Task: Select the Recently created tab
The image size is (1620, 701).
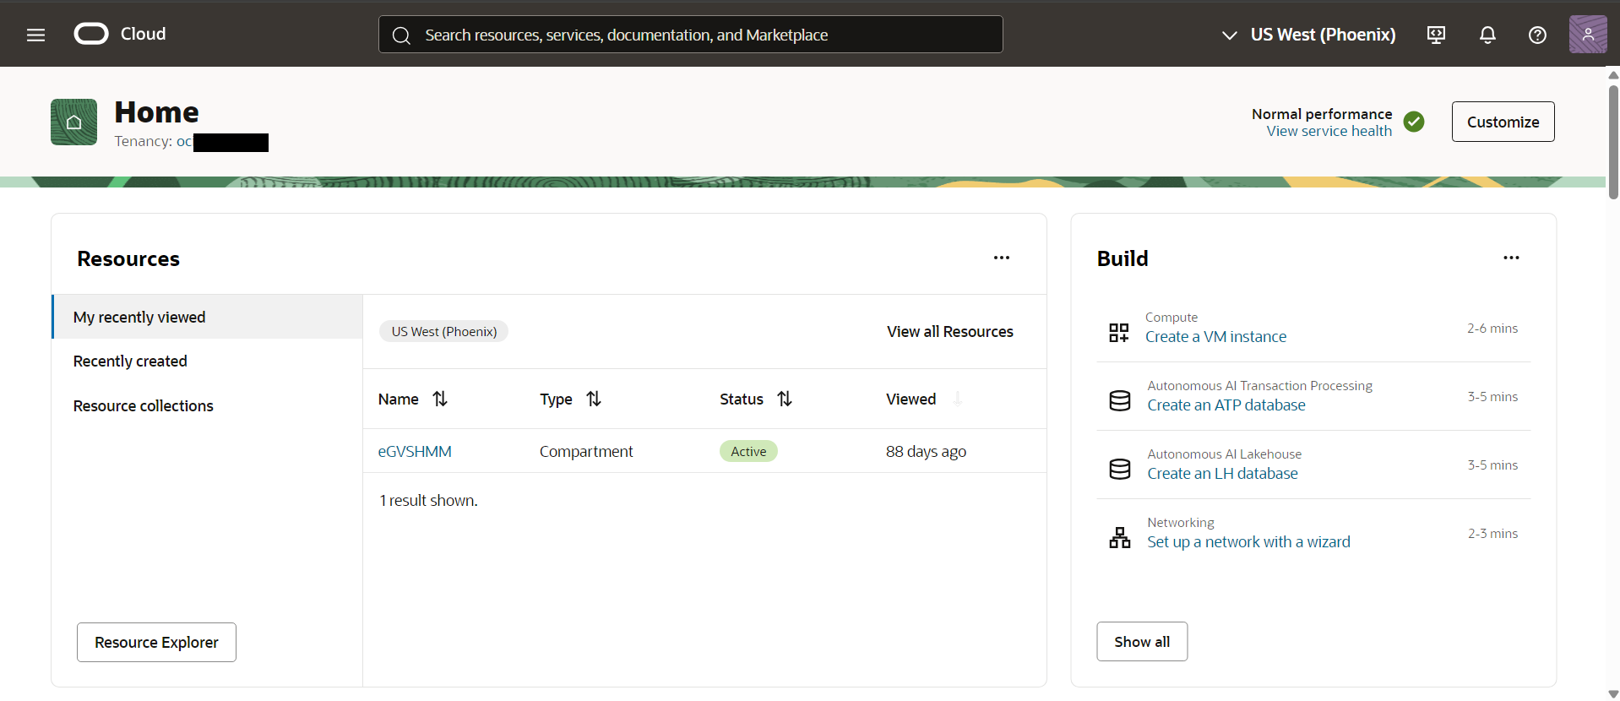Action: pyautogui.click(x=130, y=361)
